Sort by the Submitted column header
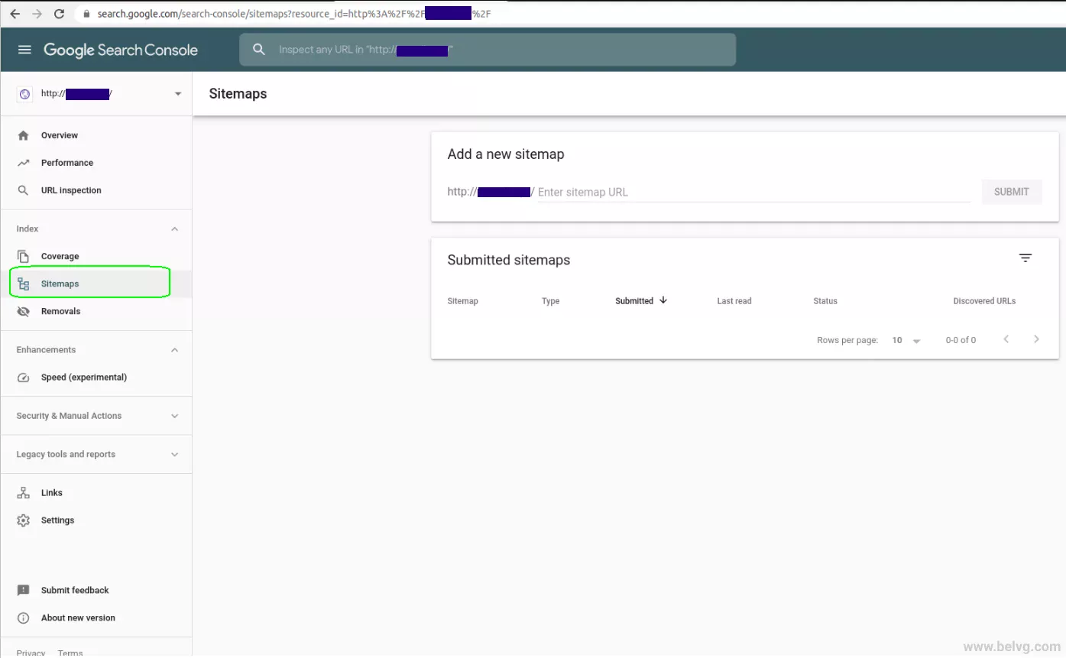Screen dimensions: 1066x658 click(634, 301)
